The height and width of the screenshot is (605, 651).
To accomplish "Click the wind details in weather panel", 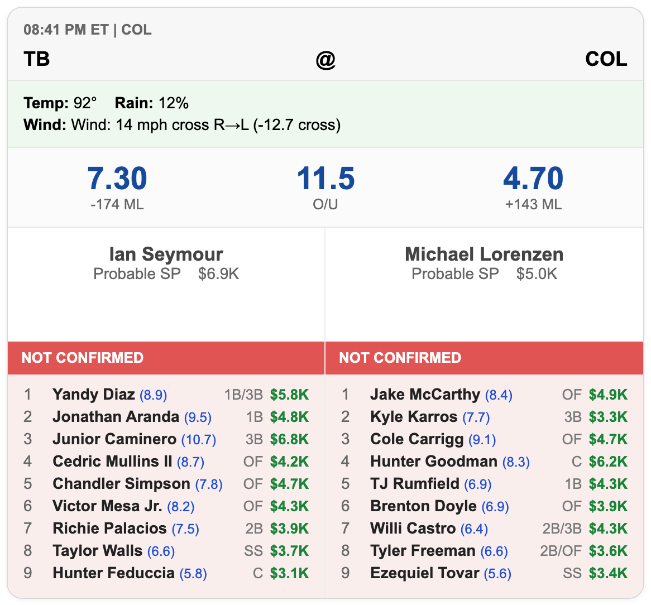I will (182, 125).
